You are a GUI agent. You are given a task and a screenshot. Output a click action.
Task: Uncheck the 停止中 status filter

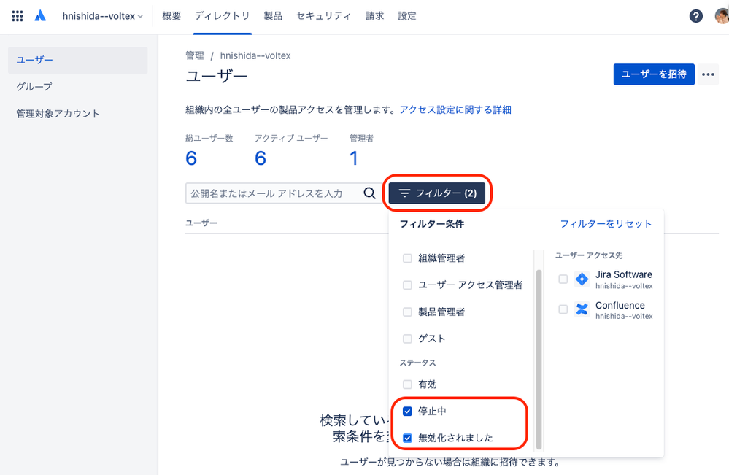pos(407,411)
